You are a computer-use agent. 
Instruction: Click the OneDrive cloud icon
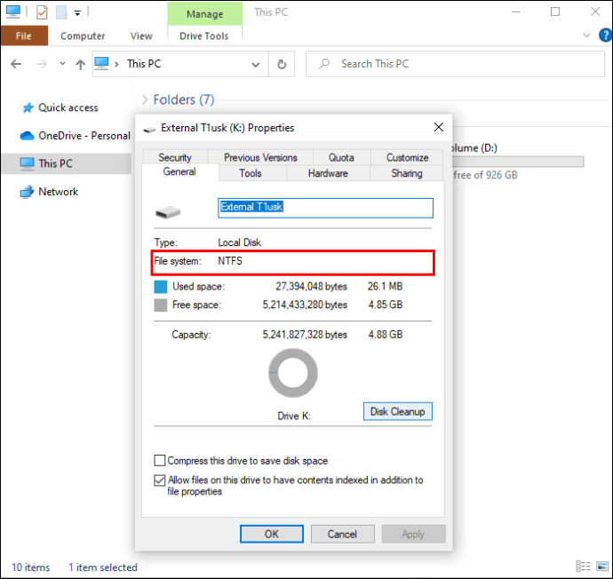pos(27,136)
